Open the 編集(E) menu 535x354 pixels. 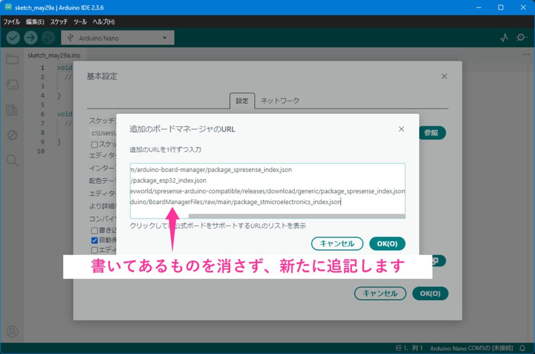pos(35,22)
